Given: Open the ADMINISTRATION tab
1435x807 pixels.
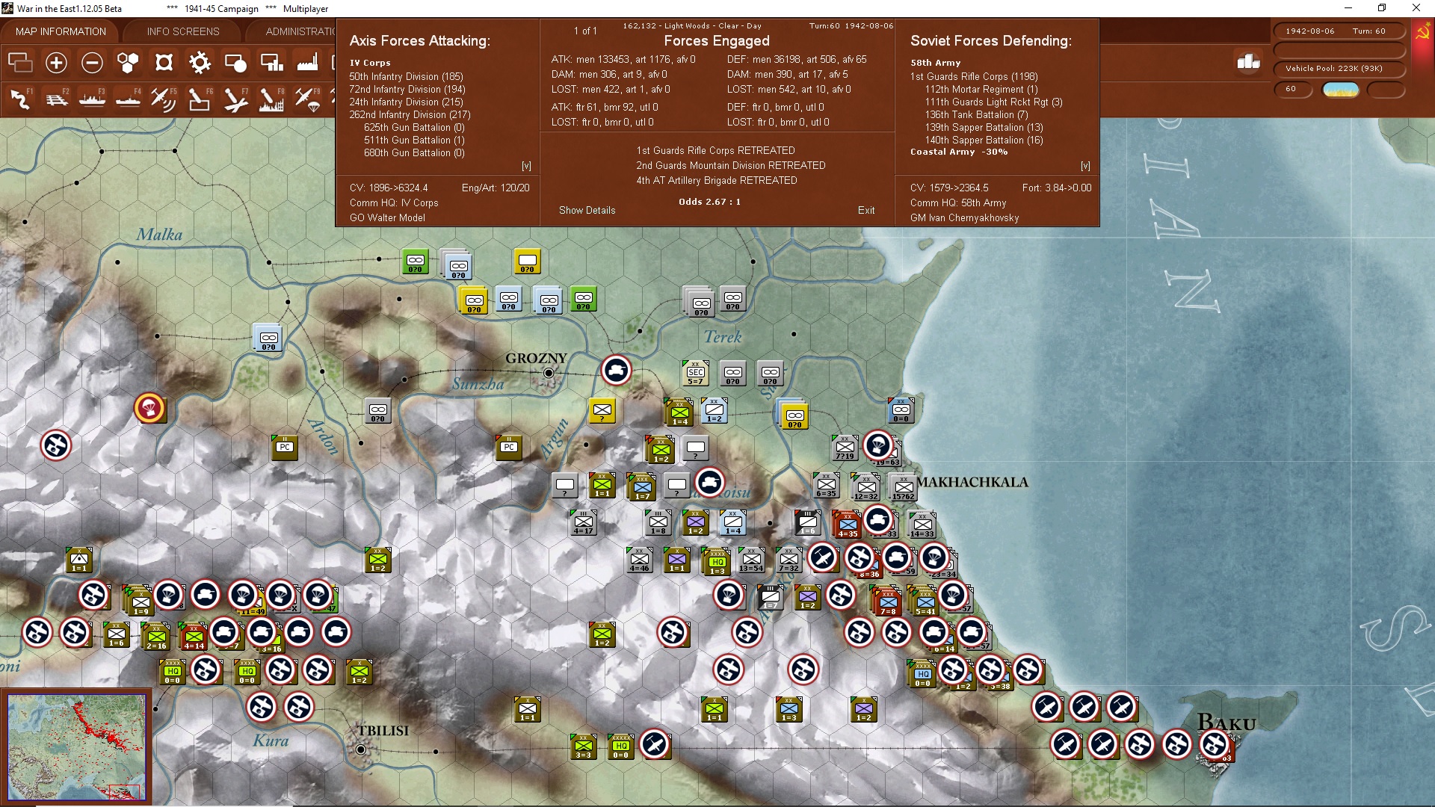Looking at the screenshot, I should coord(300,31).
